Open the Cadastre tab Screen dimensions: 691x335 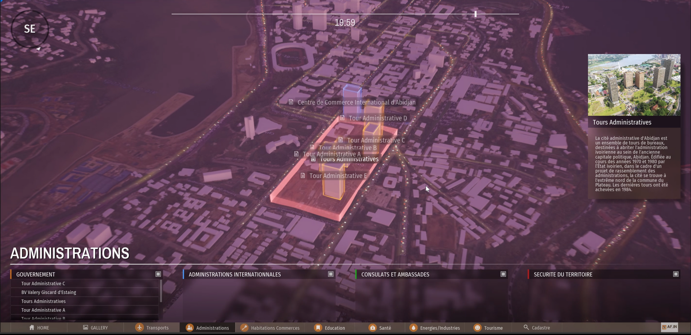pyautogui.click(x=537, y=327)
